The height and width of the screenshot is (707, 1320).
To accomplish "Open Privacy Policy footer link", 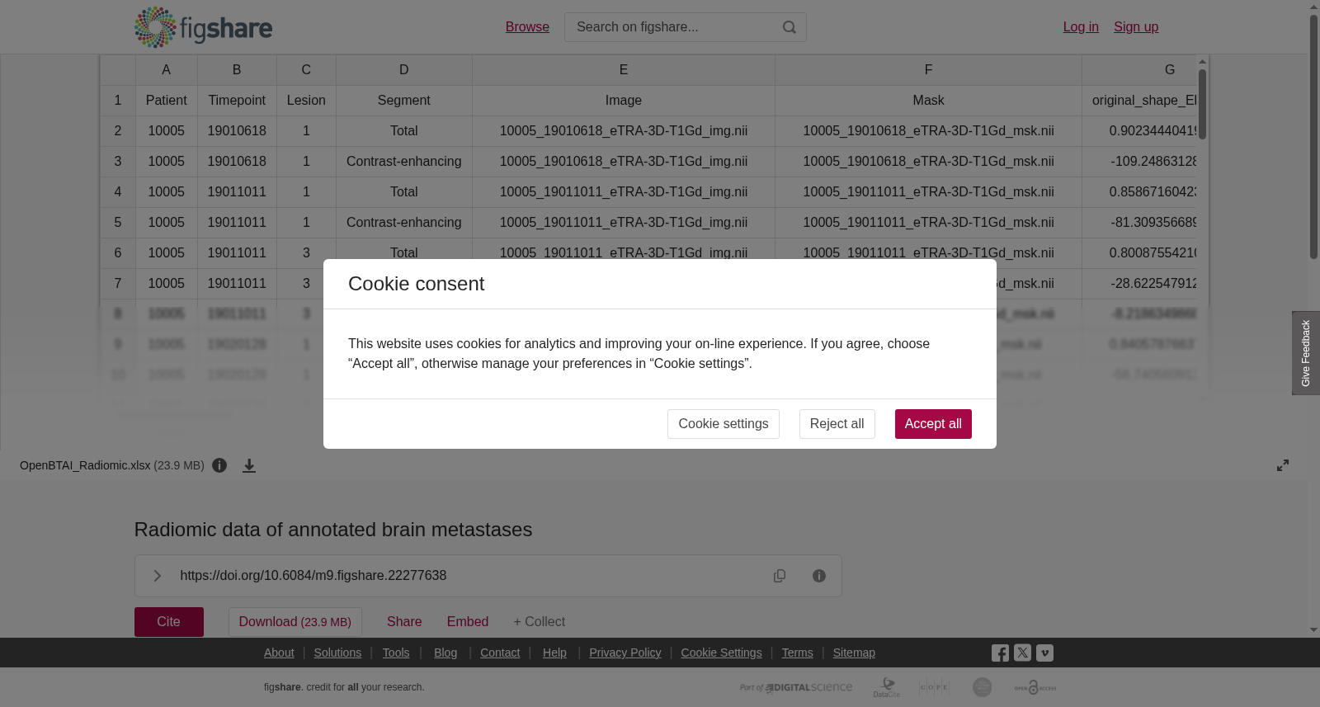I will tap(625, 653).
